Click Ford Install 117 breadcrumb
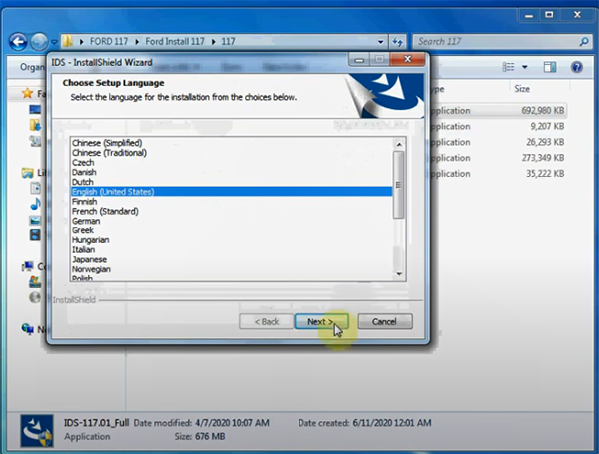This screenshot has width=599, height=454. pos(175,41)
